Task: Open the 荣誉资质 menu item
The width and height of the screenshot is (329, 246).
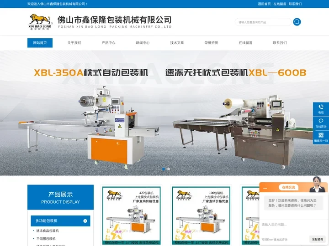Action: pyautogui.click(x=211, y=43)
